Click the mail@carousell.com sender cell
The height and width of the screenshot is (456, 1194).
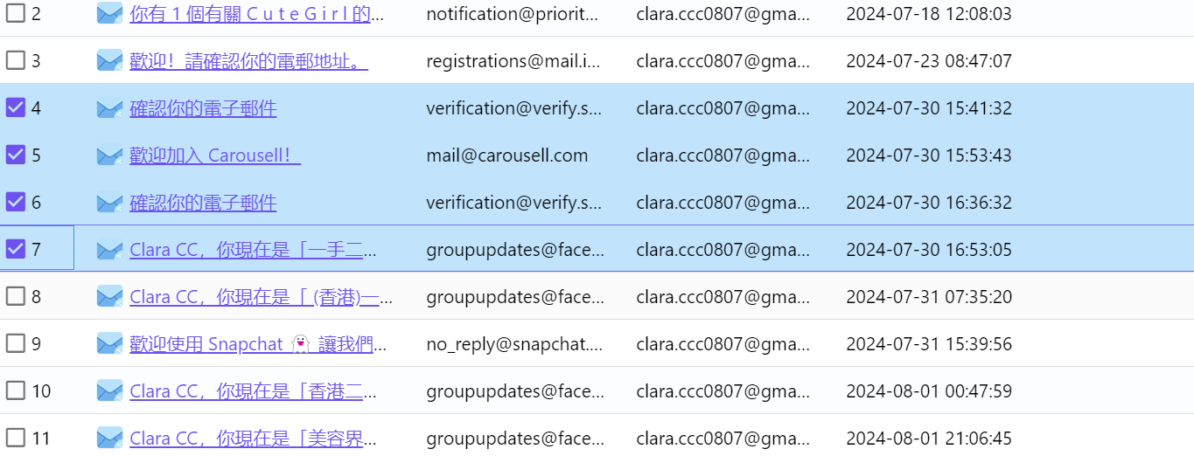(507, 155)
